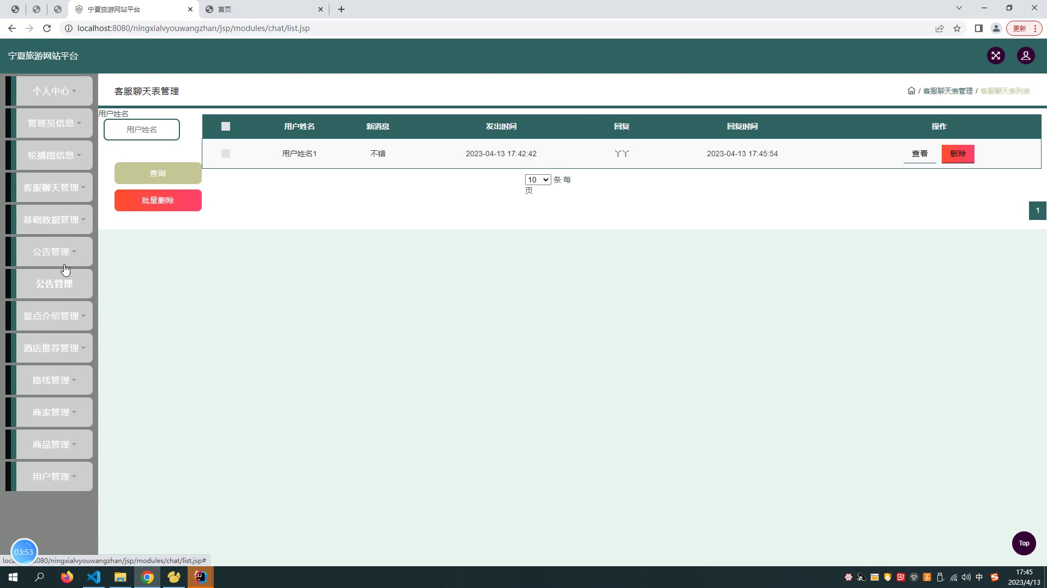Bookmark page with the star icon

tap(957, 28)
